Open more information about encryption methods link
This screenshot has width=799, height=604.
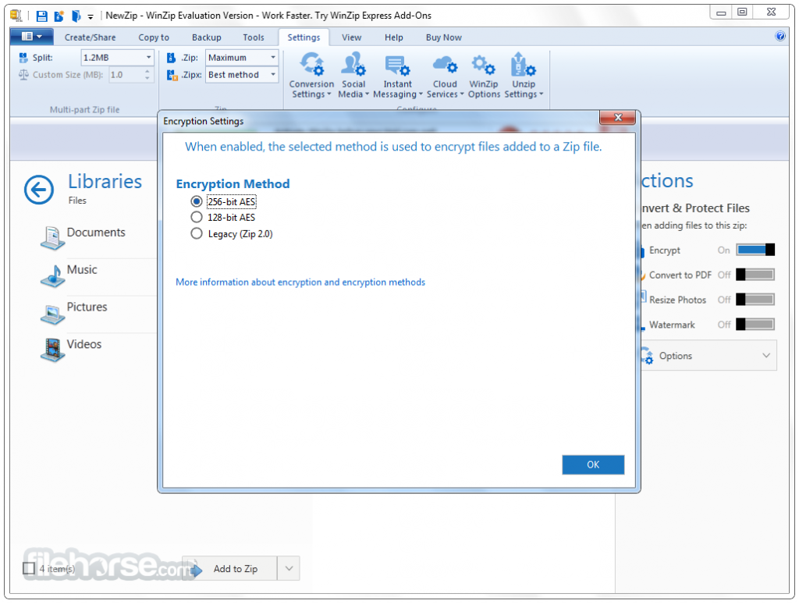300,282
